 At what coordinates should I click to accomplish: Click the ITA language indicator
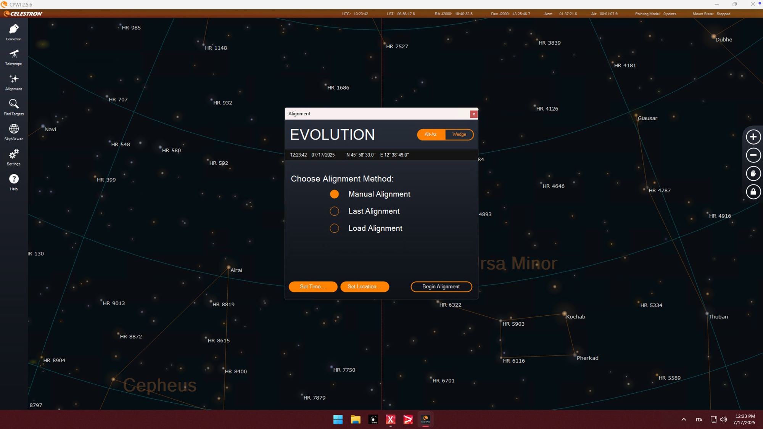pos(699,420)
